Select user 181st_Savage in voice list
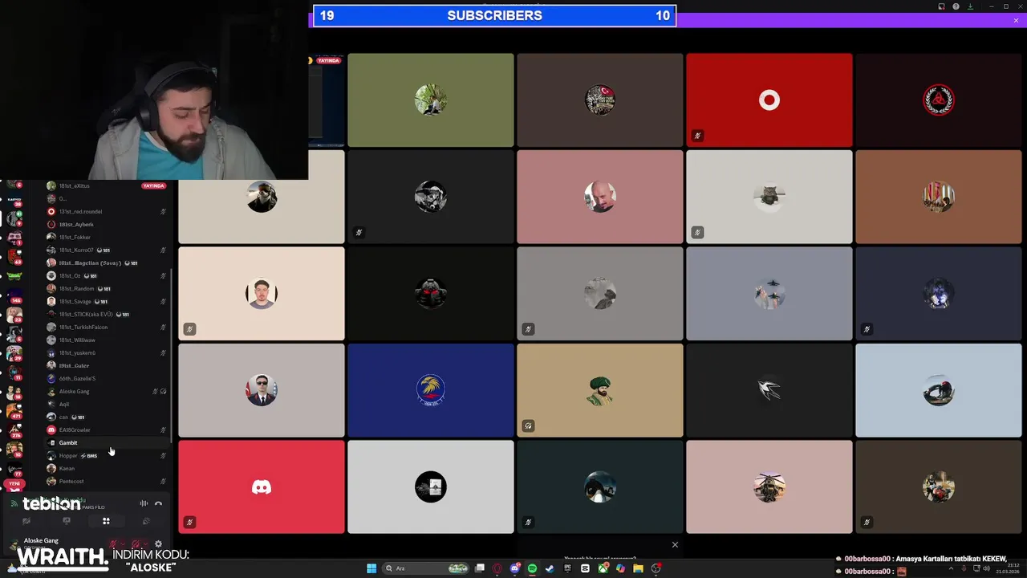The image size is (1027, 578). [107, 301]
